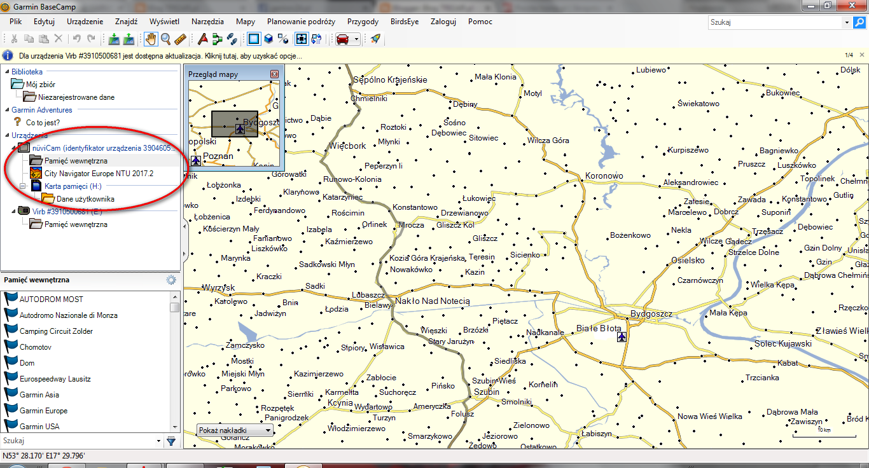Open the BirdsEye menu
The width and height of the screenshot is (869, 468).
click(x=404, y=22)
